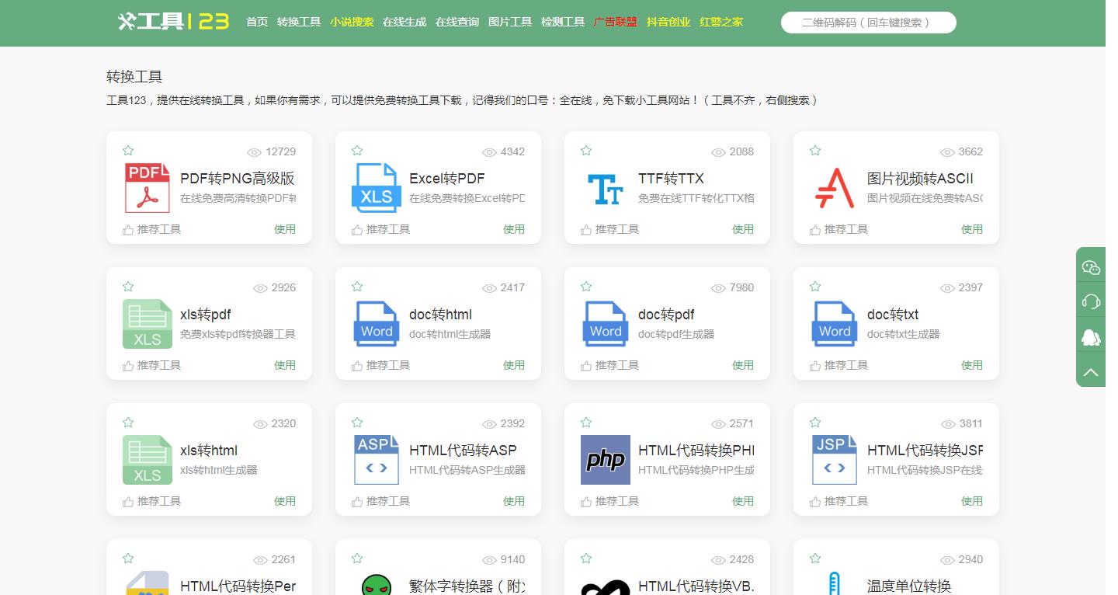Open the PDF icon on PDF转PNG高级版 card
Screen dimensions: 1118x595
point(148,188)
